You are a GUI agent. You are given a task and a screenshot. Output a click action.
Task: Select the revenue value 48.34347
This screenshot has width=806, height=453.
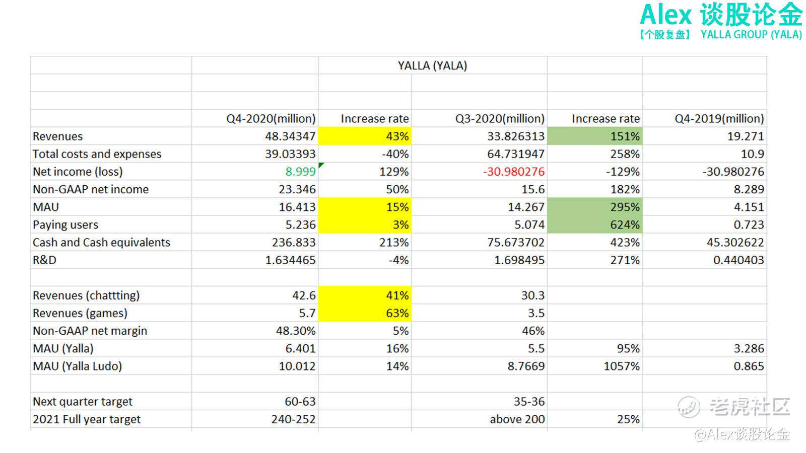290,136
